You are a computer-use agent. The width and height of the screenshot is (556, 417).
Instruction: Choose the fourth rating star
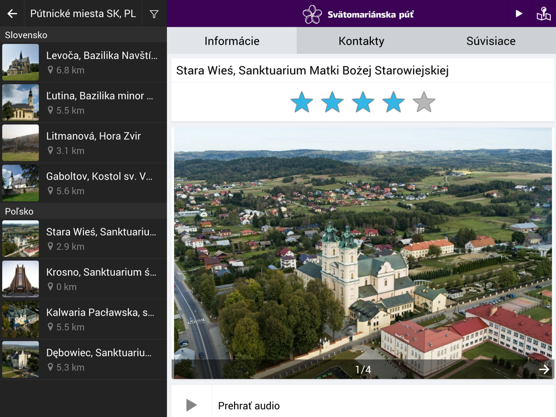point(394,102)
